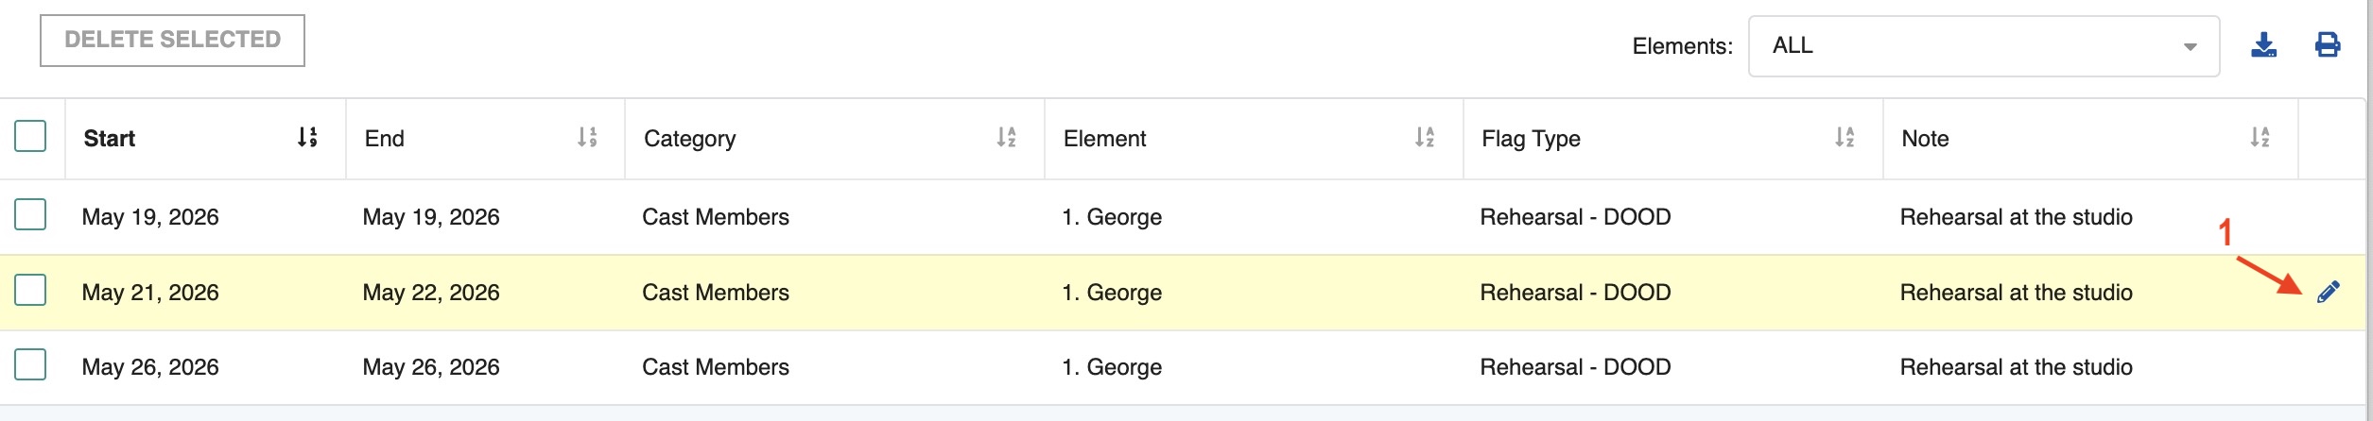Check the May 26, 2026 row checkbox
This screenshot has width=2373, height=421.
click(x=30, y=364)
